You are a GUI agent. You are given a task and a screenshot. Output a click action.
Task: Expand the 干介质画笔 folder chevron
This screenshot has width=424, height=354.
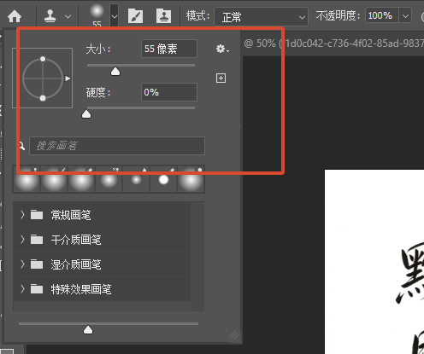(x=22, y=240)
